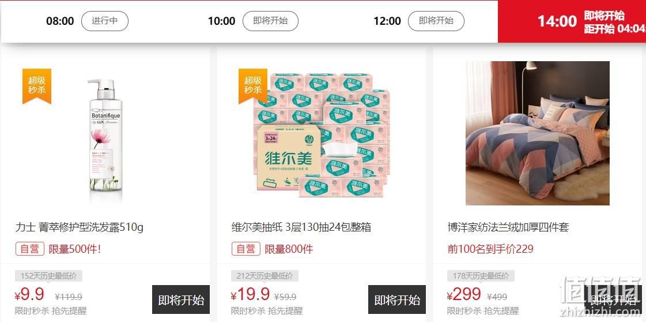This screenshot has height=322, width=646.
Task: Open the bedding set product photo
Action: tap(538, 133)
